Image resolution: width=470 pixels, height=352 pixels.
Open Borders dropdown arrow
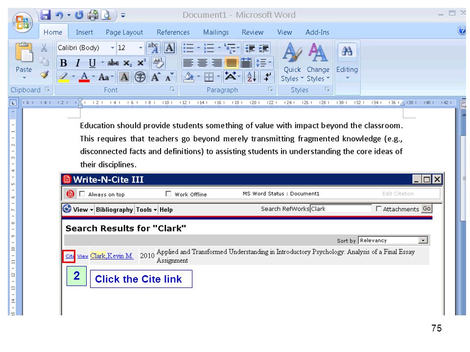(218, 77)
